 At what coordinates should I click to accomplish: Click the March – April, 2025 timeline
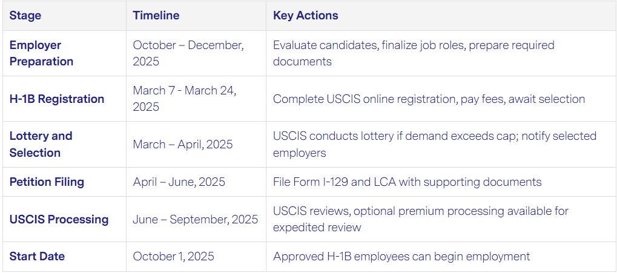click(x=183, y=145)
